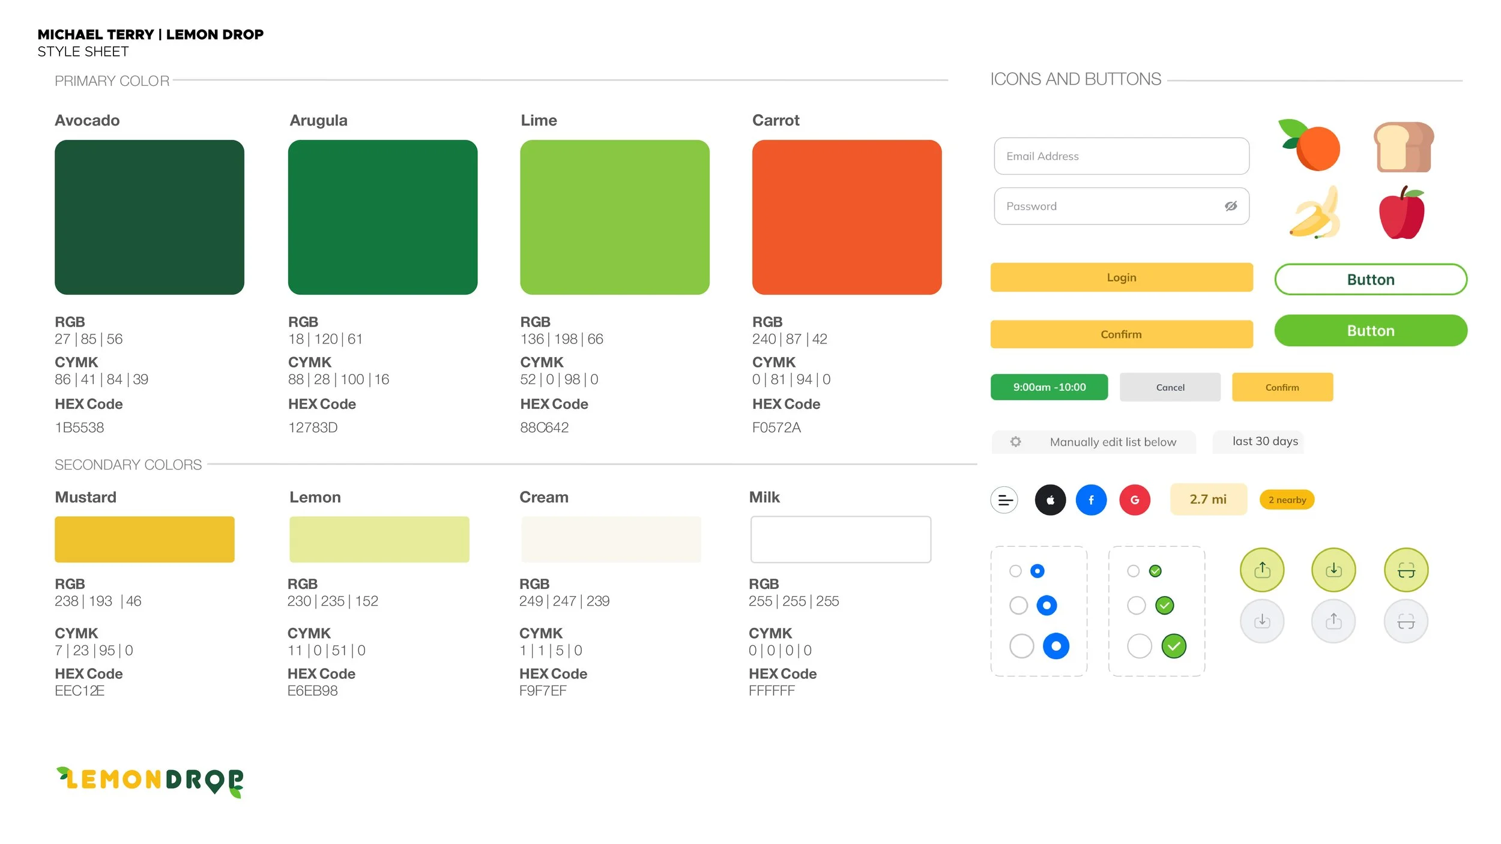
Task: Select the largest blue radio button
Action: pos(1056,646)
